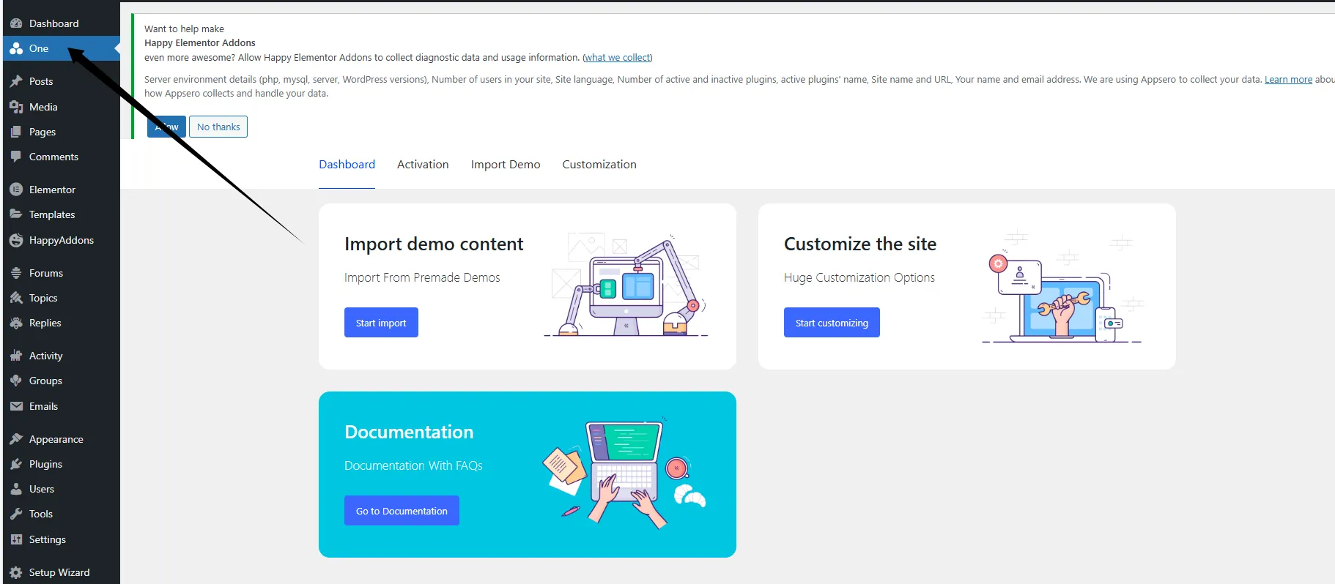Click the "Import demo content" heading
This screenshot has height=584, width=1335.
pos(434,244)
